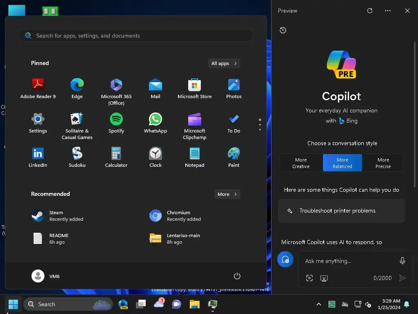This screenshot has height=314, width=418.
Task: Add an image to Copilot message
Action: [309, 278]
